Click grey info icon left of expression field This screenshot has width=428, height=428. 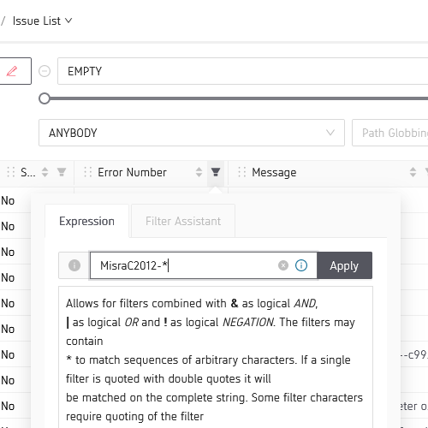[x=74, y=265]
